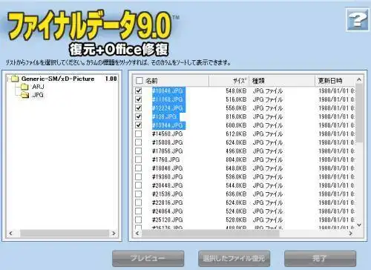Image resolution: width=371 pixels, height=270 pixels.
Task: Click the folder tree scroll left arrow
Action: coord(10,233)
